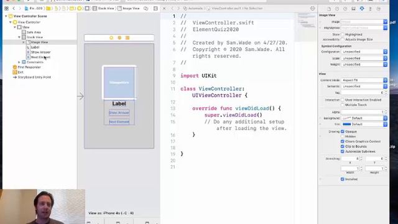Click the Fix...020 project icon in jump bar

(34, 8)
